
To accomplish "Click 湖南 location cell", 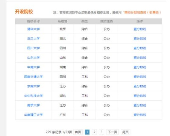I will (63, 67).
